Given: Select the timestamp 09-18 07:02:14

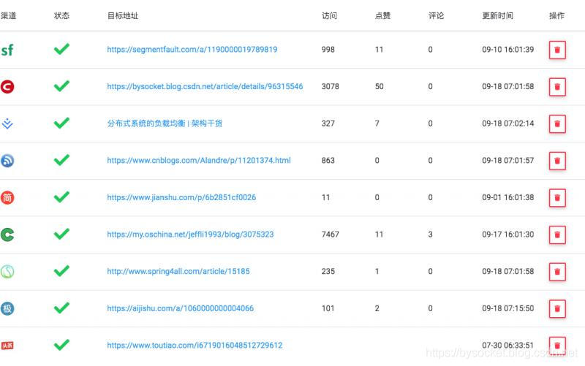Looking at the screenshot, I should [x=507, y=123].
